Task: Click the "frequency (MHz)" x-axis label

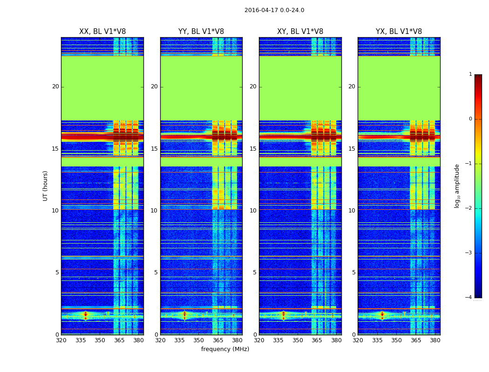Action: point(225,349)
